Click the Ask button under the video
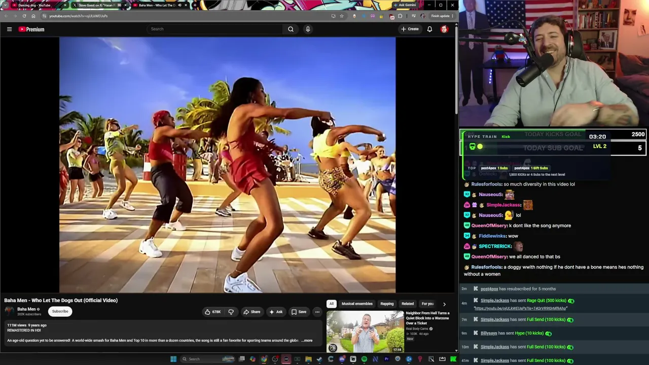Viewport: 649px width, 365px height. coord(276,312)
